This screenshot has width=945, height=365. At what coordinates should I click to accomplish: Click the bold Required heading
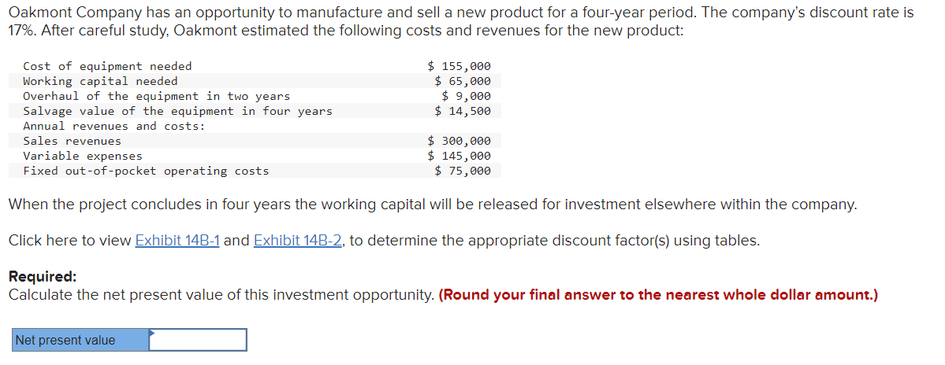43,277
